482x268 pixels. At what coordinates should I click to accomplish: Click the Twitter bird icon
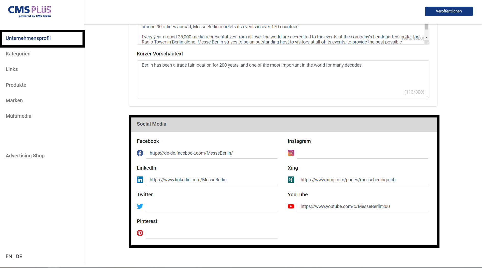point(140,206)
